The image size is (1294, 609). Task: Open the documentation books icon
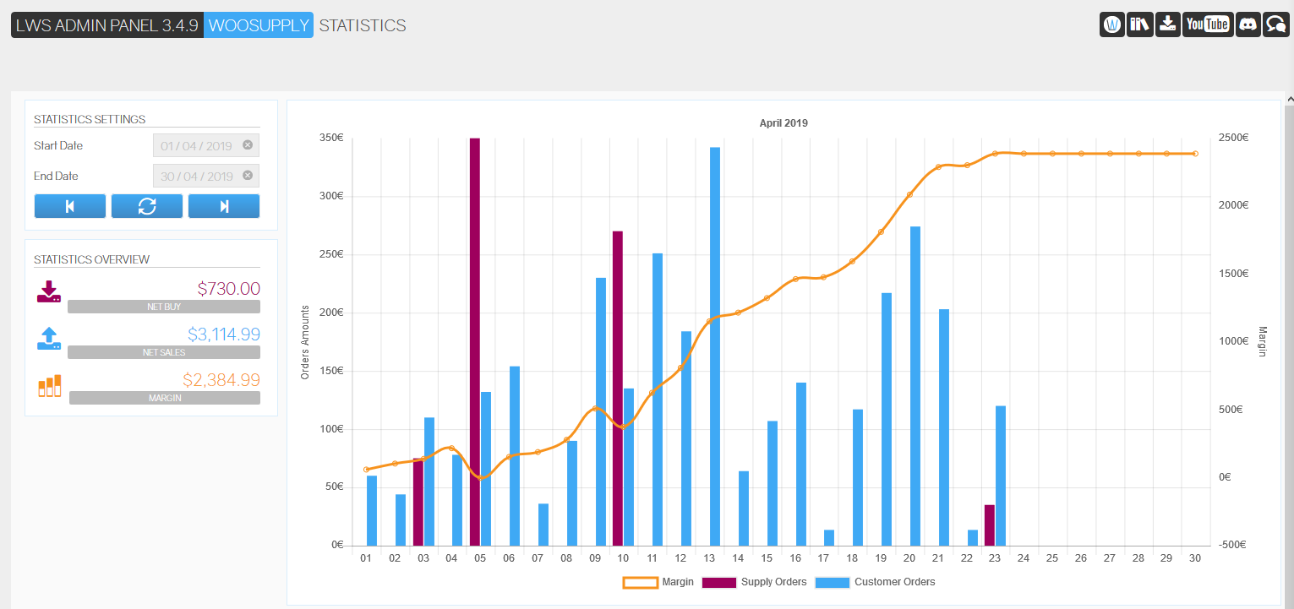[1139, 24]
